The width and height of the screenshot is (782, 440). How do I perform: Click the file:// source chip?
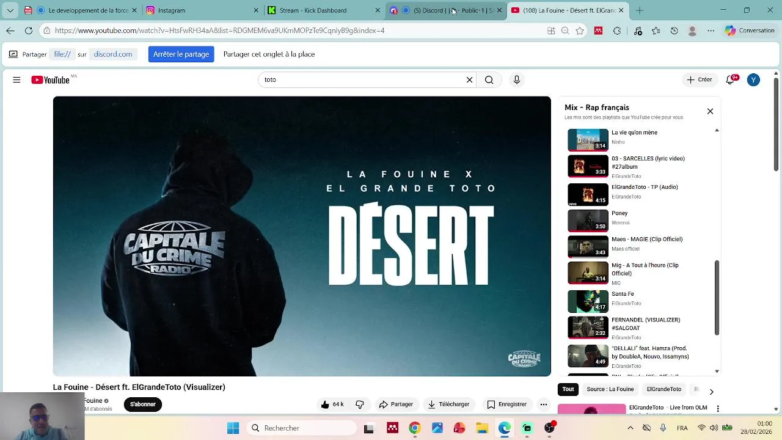pos(62,54)
